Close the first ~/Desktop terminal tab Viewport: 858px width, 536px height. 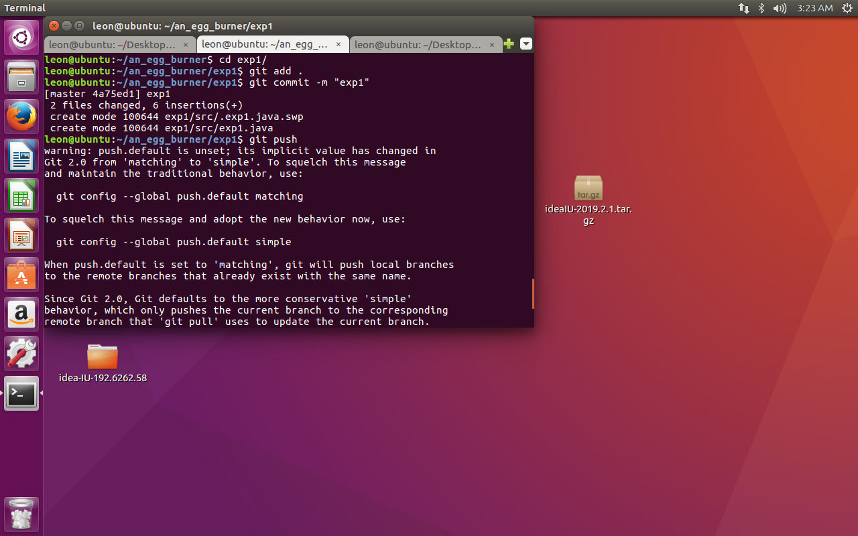(x=186, y=45)
